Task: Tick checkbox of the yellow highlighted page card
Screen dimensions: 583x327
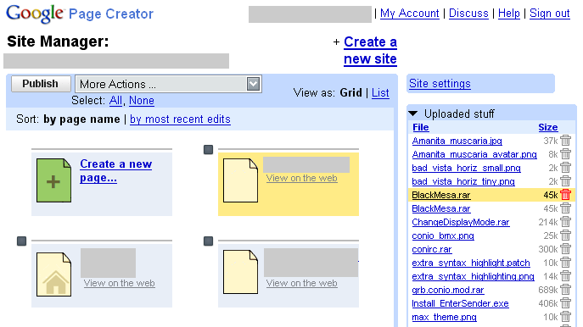Action: tap(208, 150)
